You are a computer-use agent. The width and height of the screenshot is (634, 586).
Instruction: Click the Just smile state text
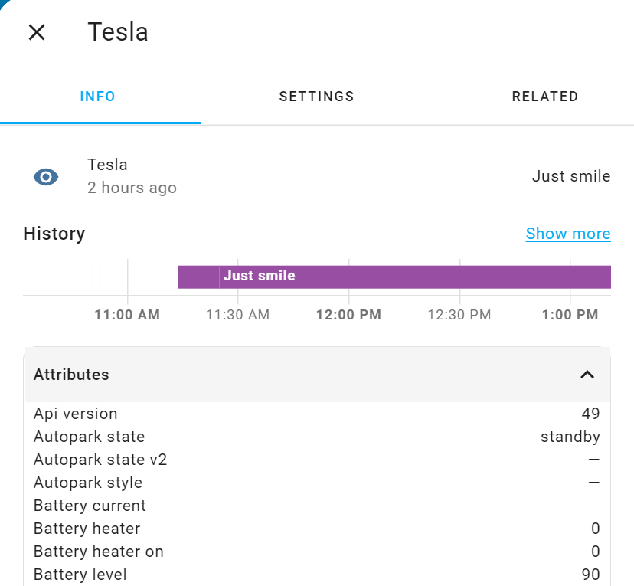click(571, 177)
